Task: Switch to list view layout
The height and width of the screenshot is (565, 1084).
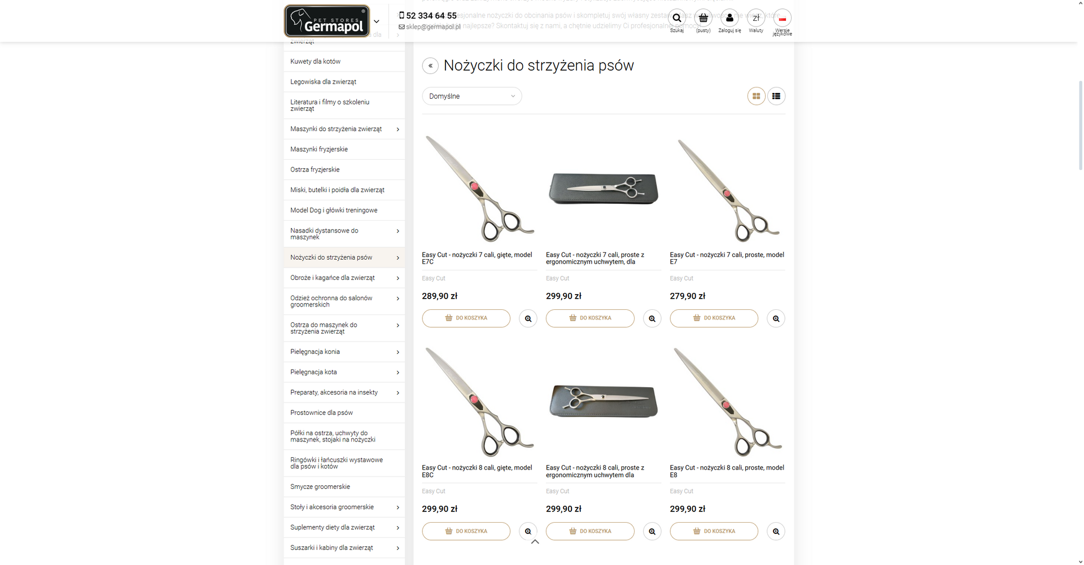Action: (x=776, y=96)
